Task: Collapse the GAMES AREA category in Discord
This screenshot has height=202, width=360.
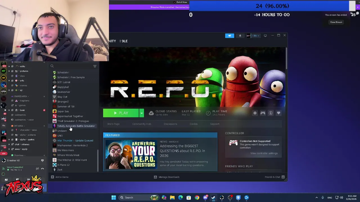Action: pyautogui.click(x=21, y=97)
